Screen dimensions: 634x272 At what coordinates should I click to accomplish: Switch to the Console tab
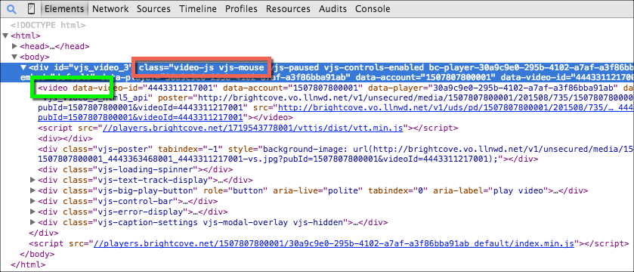coord(373,8)
